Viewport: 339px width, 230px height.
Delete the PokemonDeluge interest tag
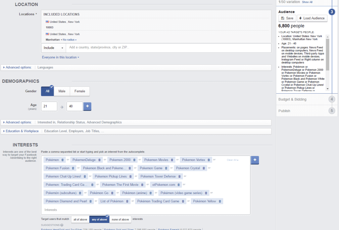(x=99, y=160)
